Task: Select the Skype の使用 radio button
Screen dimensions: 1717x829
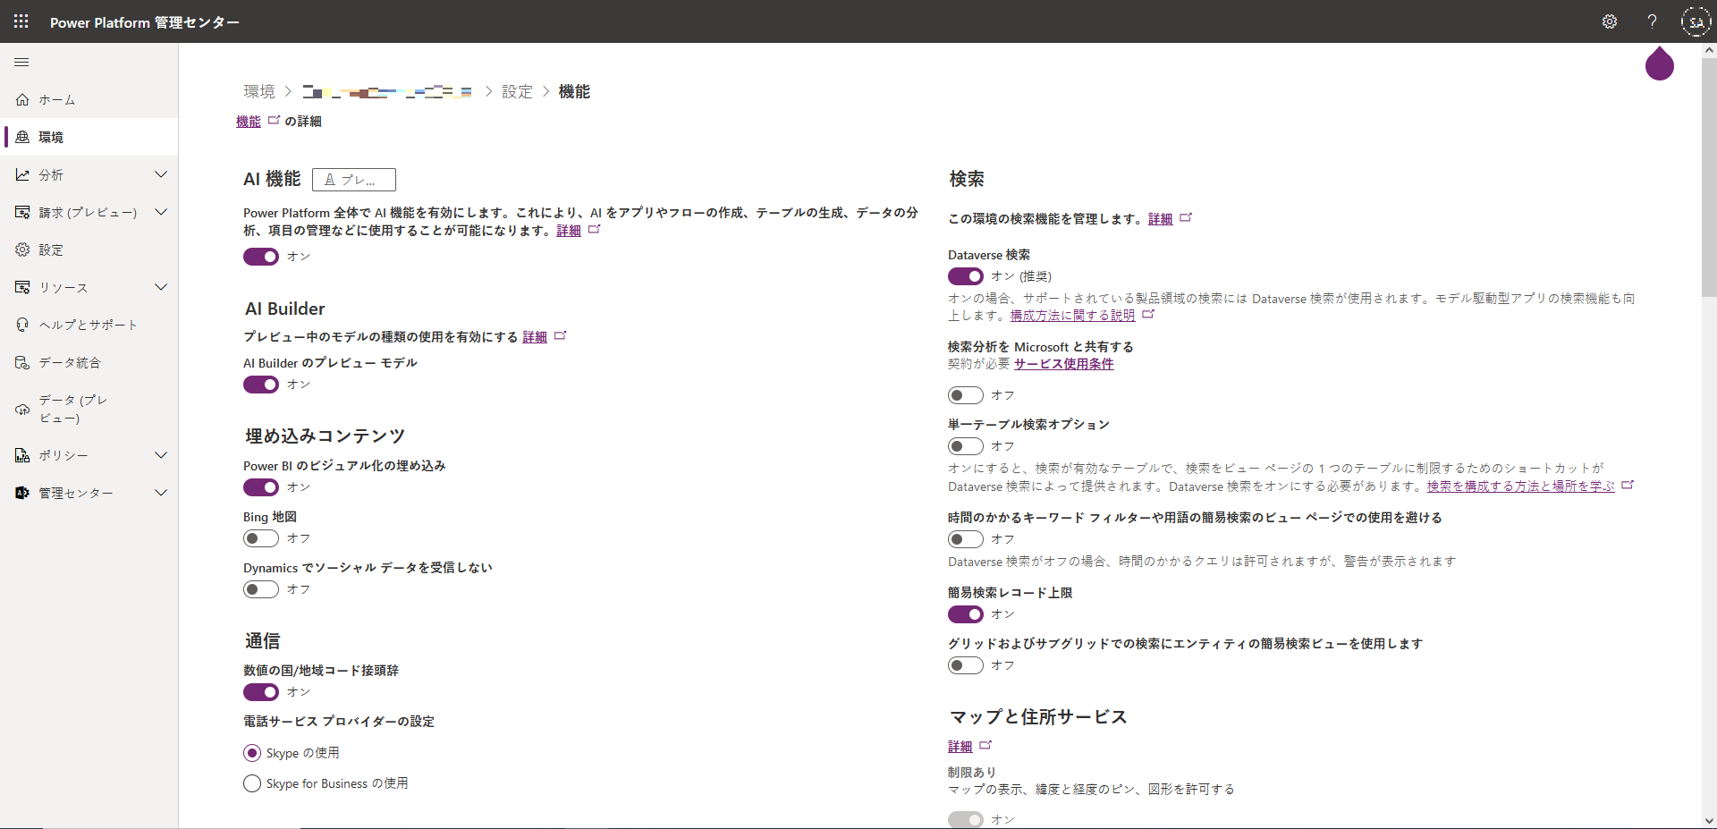Action: tap(252, 753)
